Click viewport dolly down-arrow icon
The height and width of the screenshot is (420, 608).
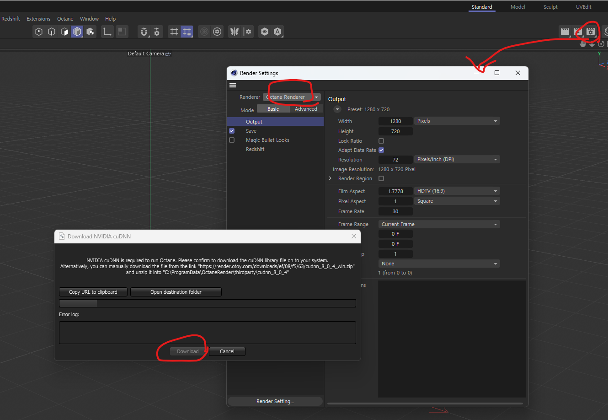click(592, 44)
